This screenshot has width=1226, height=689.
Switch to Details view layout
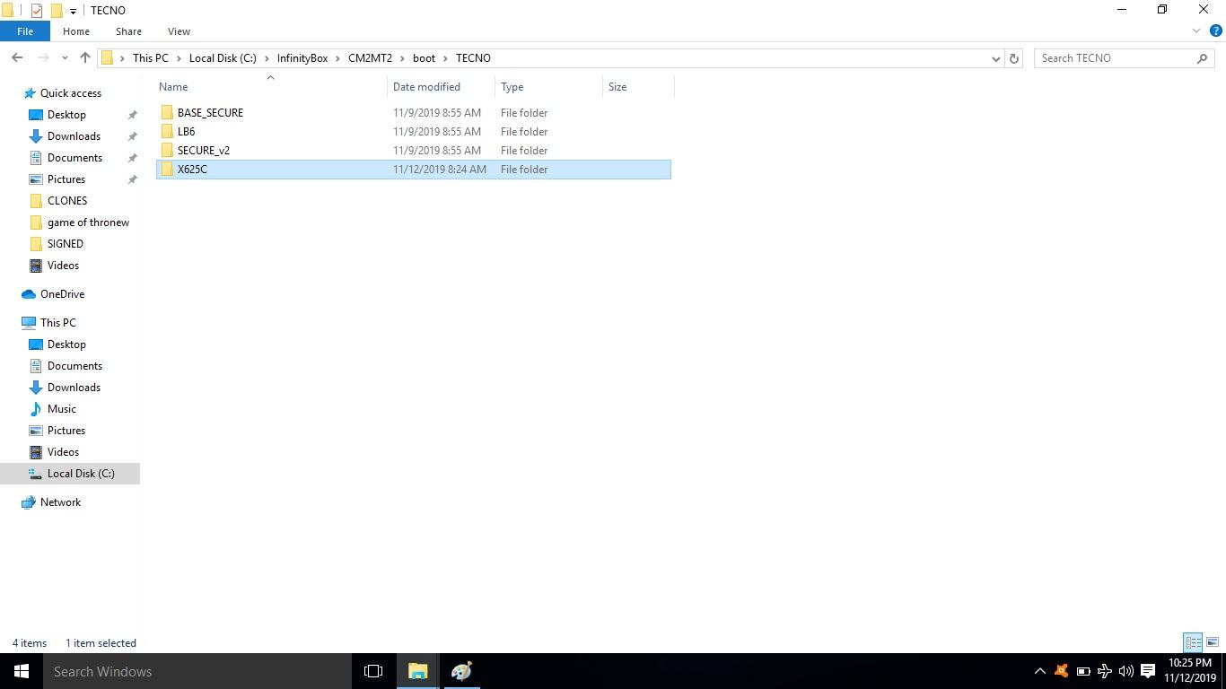(1193, 642)
